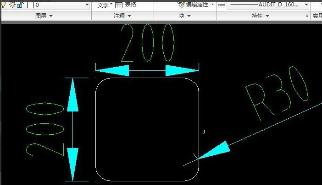
Task: Click the top 200 dimension text
Action: coord(148,42)
